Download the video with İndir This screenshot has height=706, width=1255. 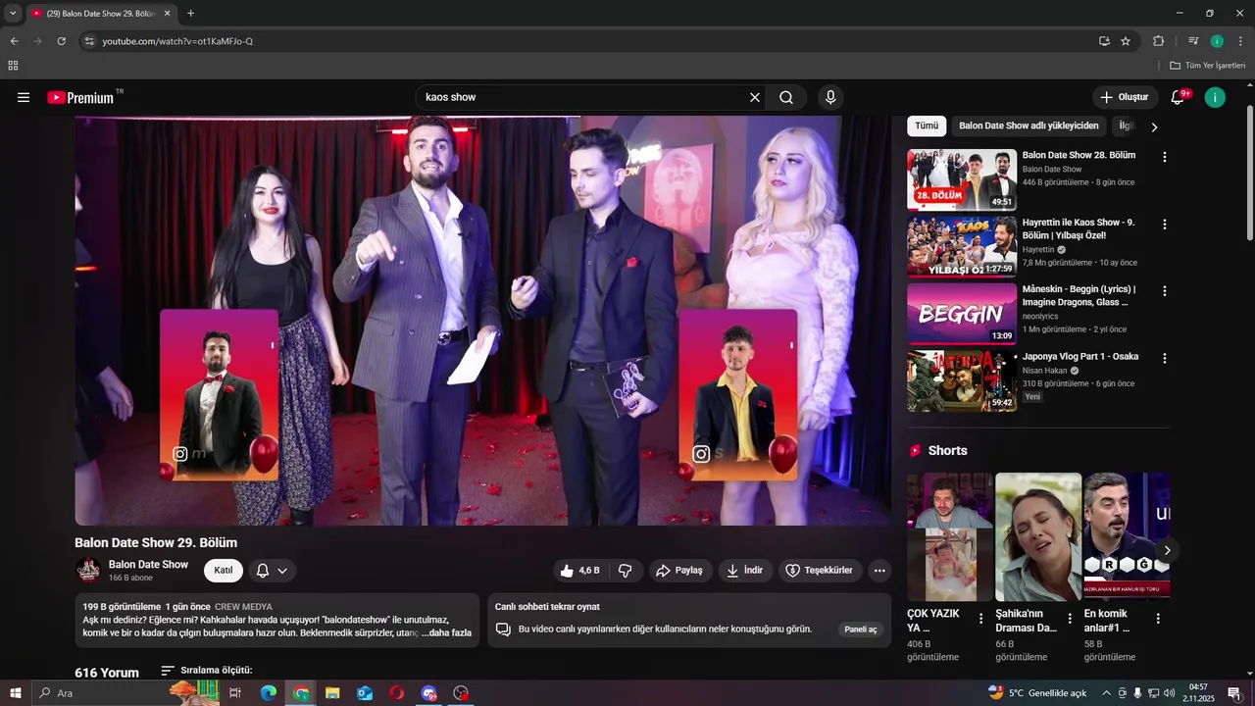click(744, 571)
